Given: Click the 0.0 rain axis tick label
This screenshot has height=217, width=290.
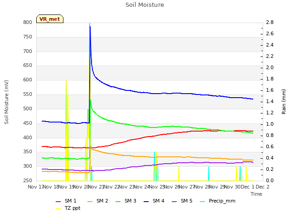Looking at the screenshot, I should coord(270,180).
